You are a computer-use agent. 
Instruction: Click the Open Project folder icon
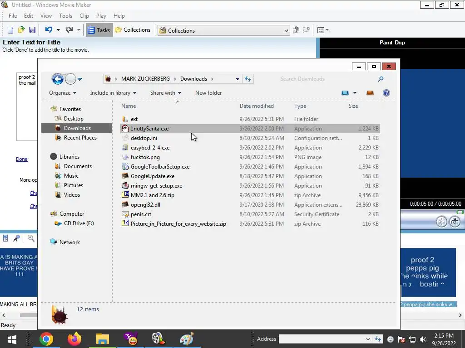21,30
